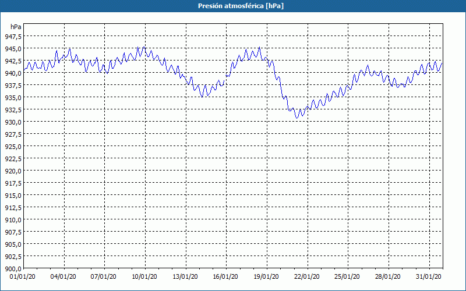
Task: Select the 925,0 y-axis label
Action: [13, 147]
